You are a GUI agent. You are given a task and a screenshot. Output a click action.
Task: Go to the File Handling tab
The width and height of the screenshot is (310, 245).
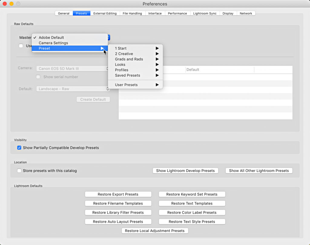tap(132, 13)
